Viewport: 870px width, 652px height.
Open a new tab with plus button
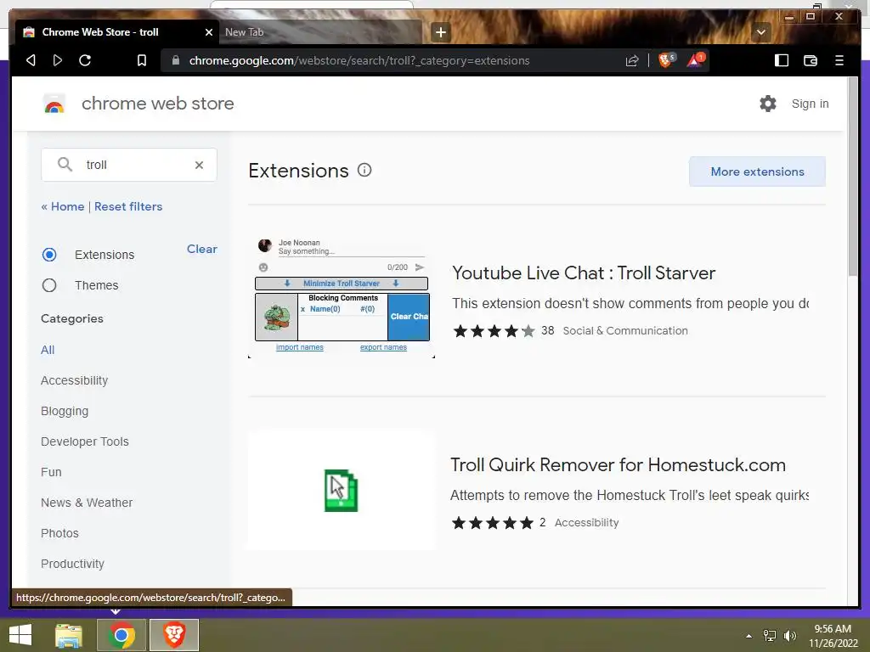coord(441,32)
